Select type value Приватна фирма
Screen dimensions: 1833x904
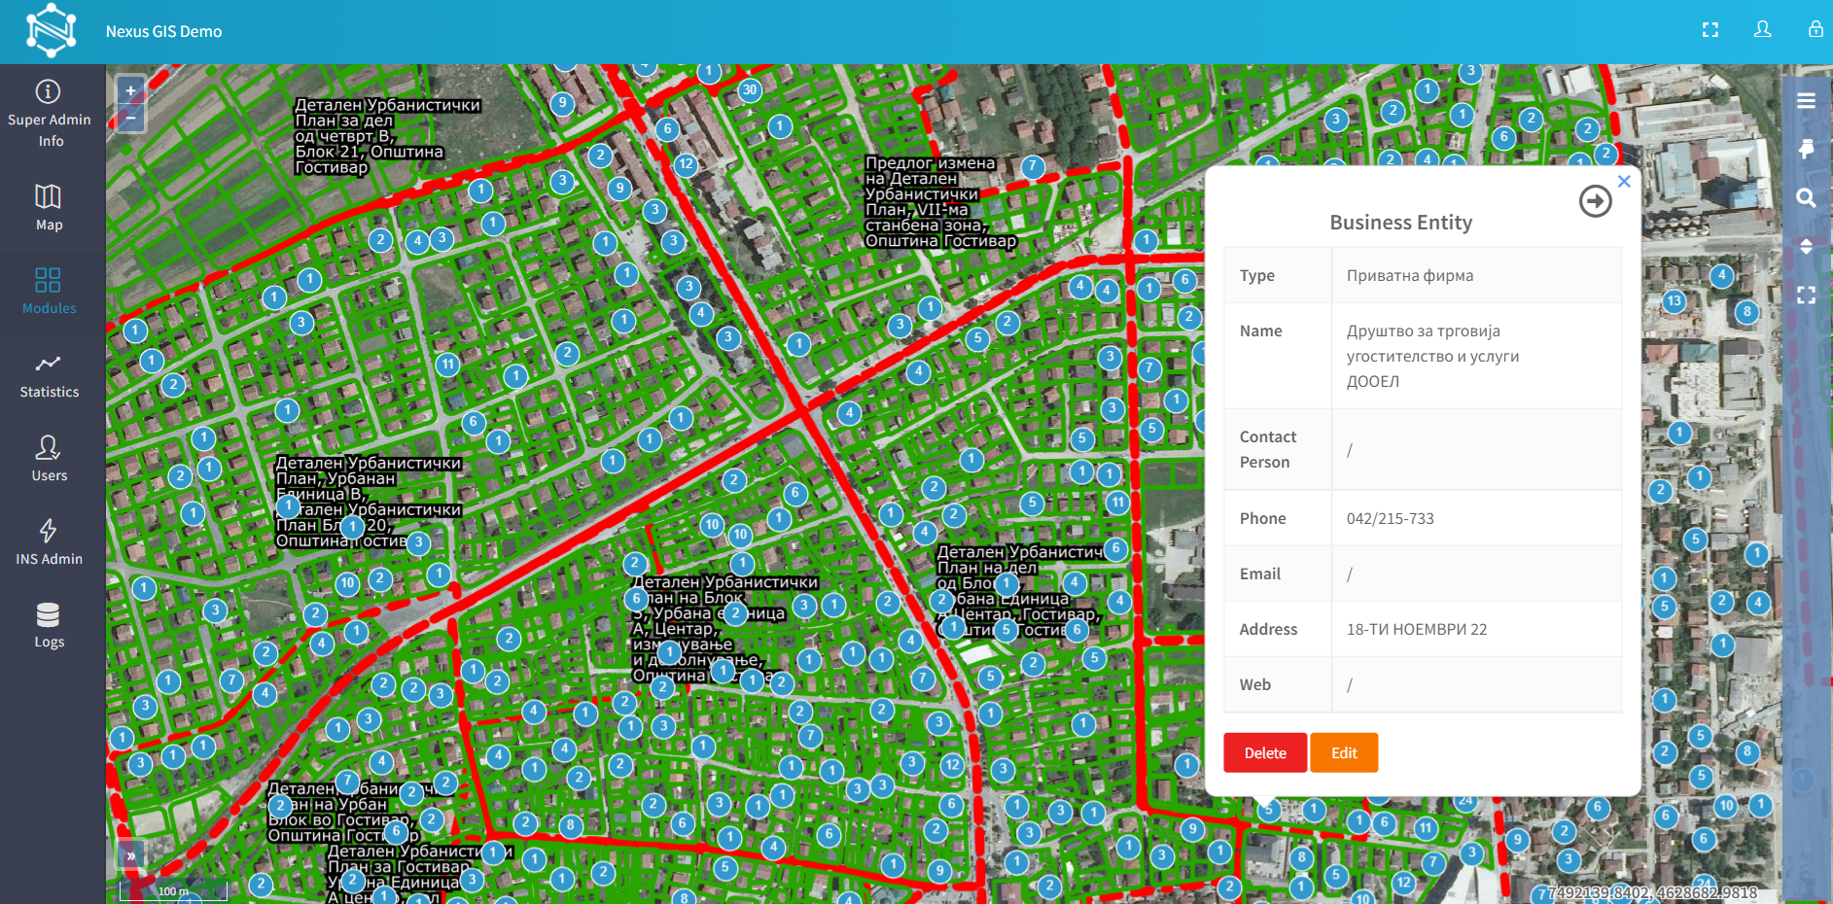point(1410,275)
